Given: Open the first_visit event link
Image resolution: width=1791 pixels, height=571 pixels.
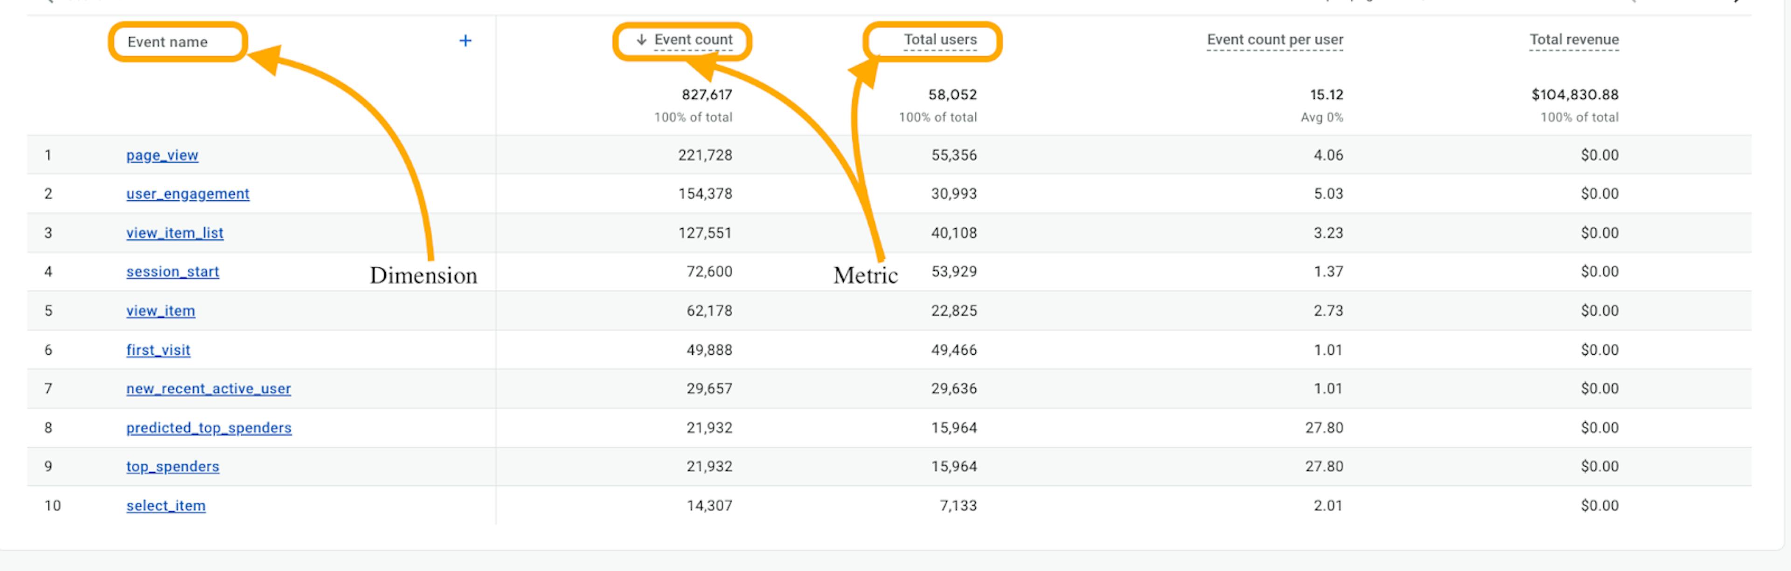Looking at the screenshot, I should [158, 350].
